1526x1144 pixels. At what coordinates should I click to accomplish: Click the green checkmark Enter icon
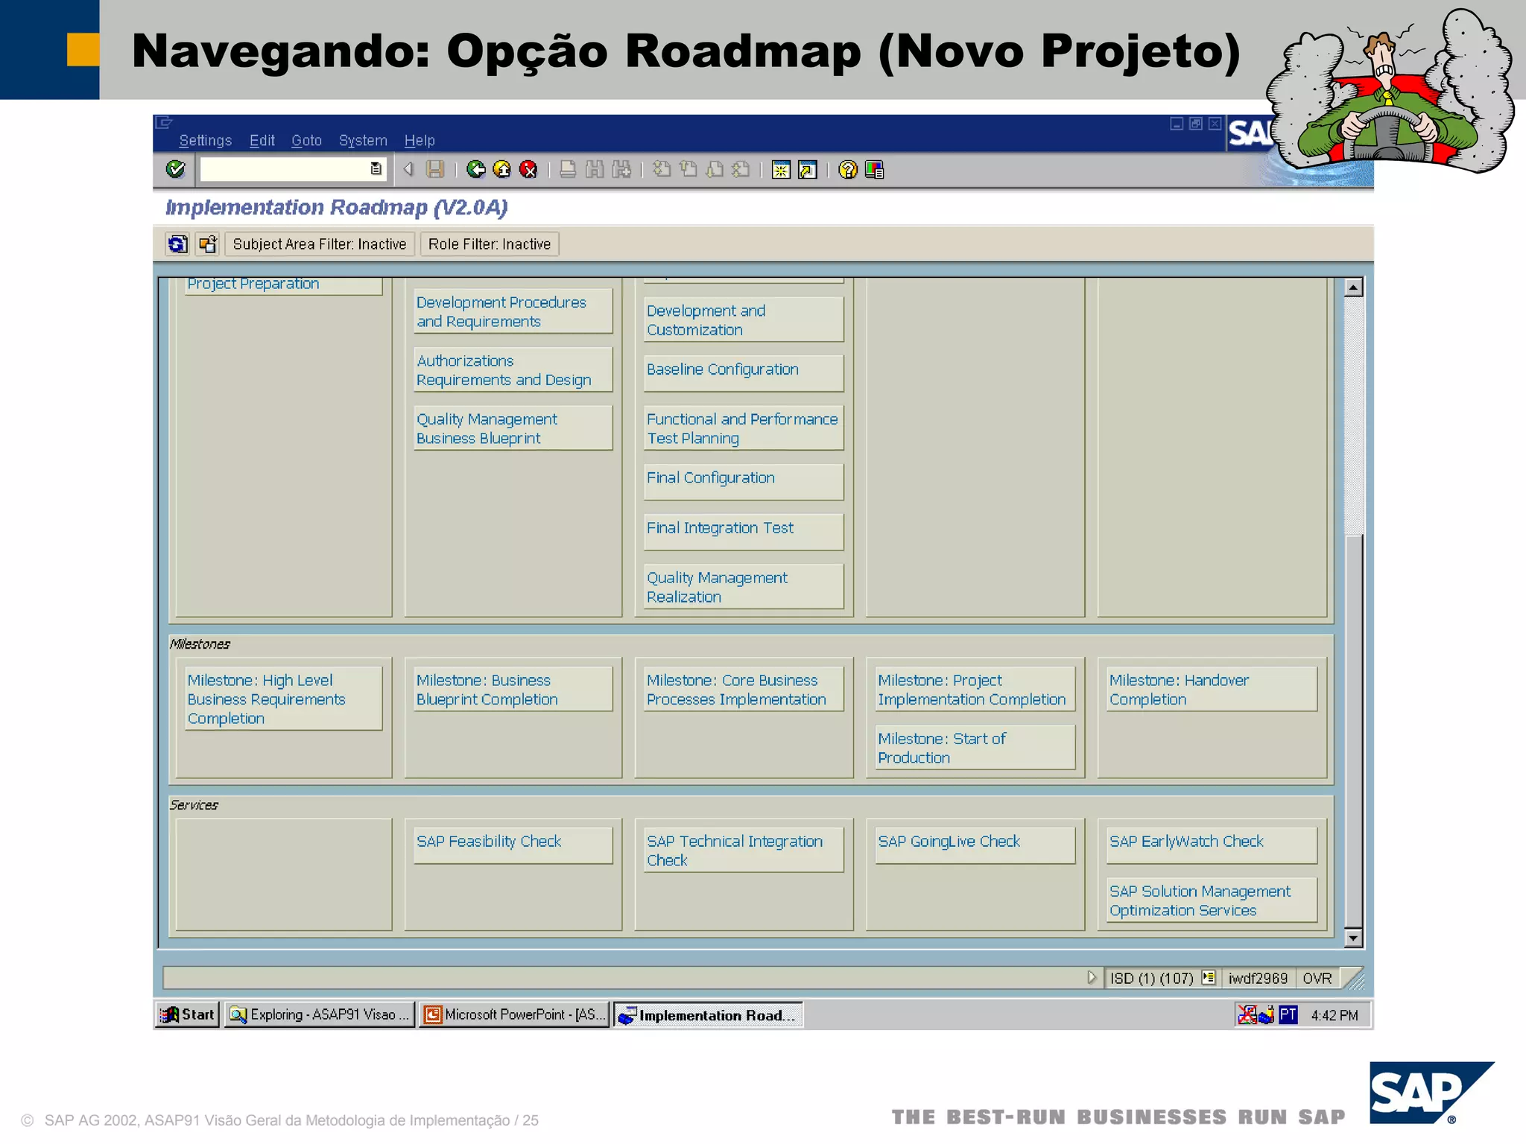pyautogui.click(x=176, y=170)
